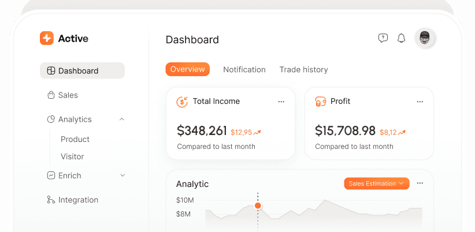Select Product under Analytics
Viewport: 475px width, 232px height.
pyautogui.click(x=75, y=139)
